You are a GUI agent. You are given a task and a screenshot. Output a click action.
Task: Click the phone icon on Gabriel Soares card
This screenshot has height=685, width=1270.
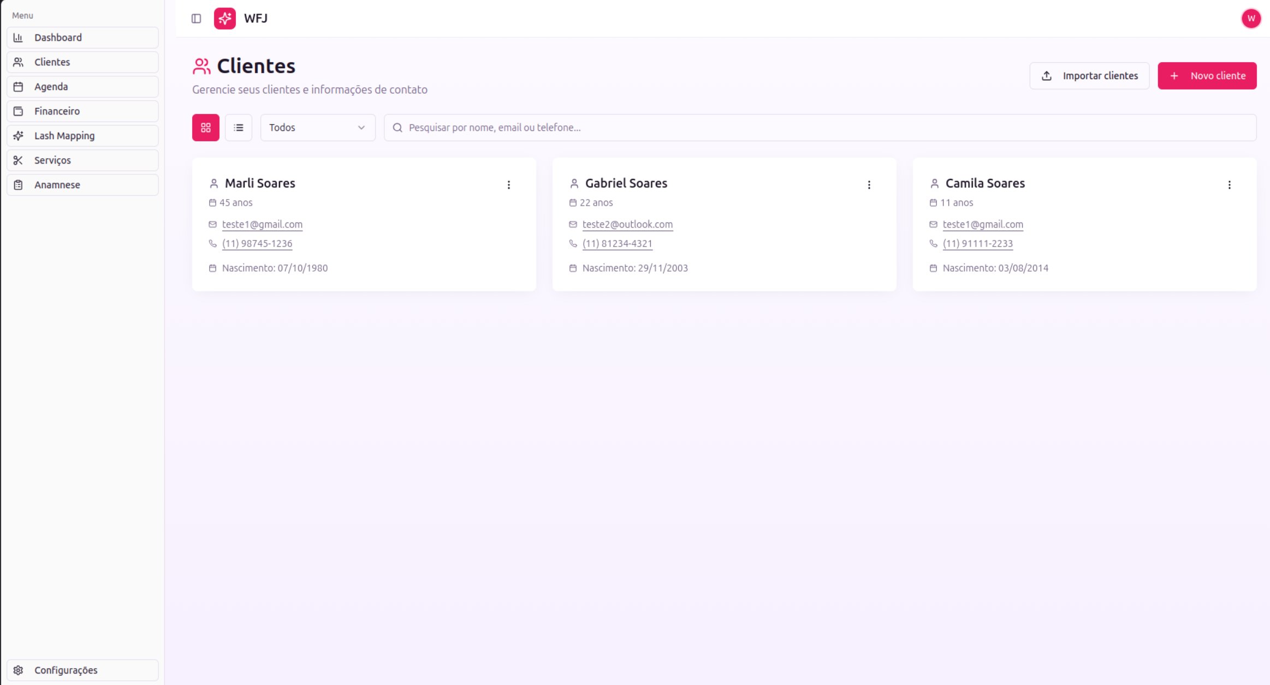pos(573,244)
